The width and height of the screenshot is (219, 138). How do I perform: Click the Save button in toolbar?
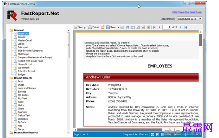click(x=111, y=27)
